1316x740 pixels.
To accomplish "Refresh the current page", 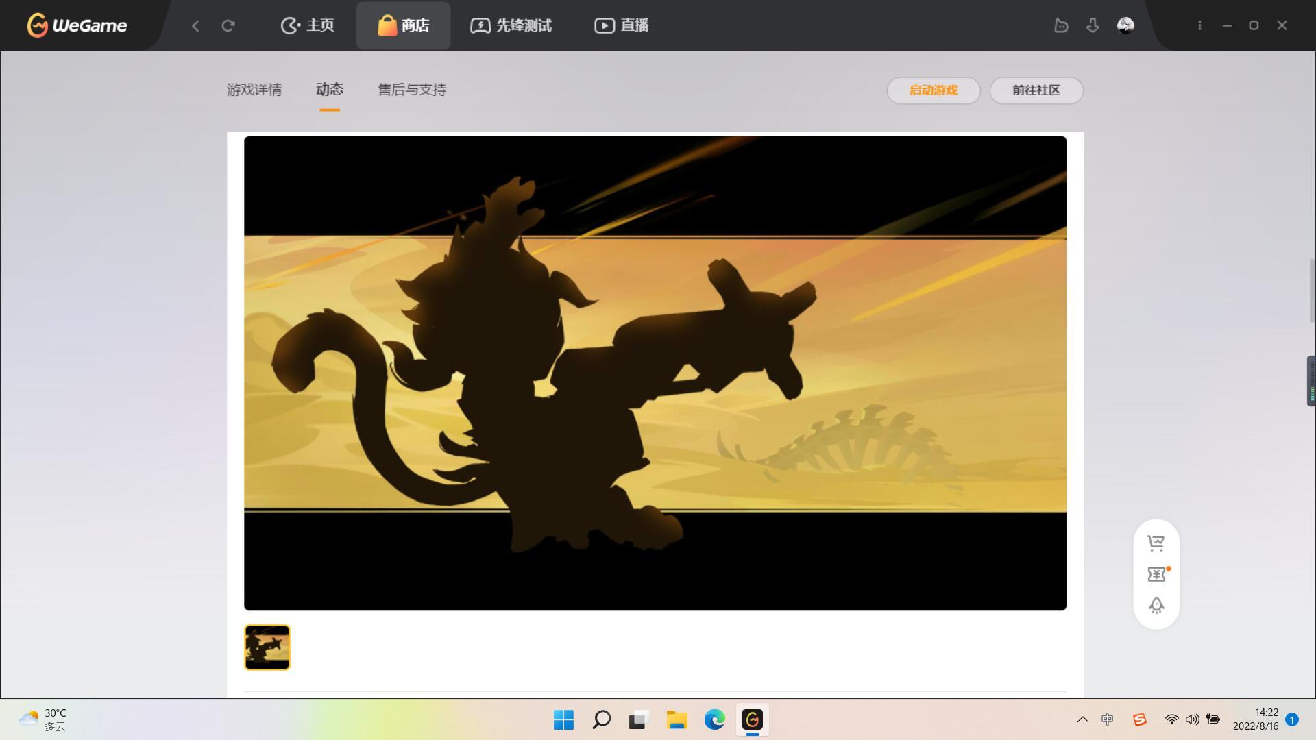I will (x=228, y=25).
